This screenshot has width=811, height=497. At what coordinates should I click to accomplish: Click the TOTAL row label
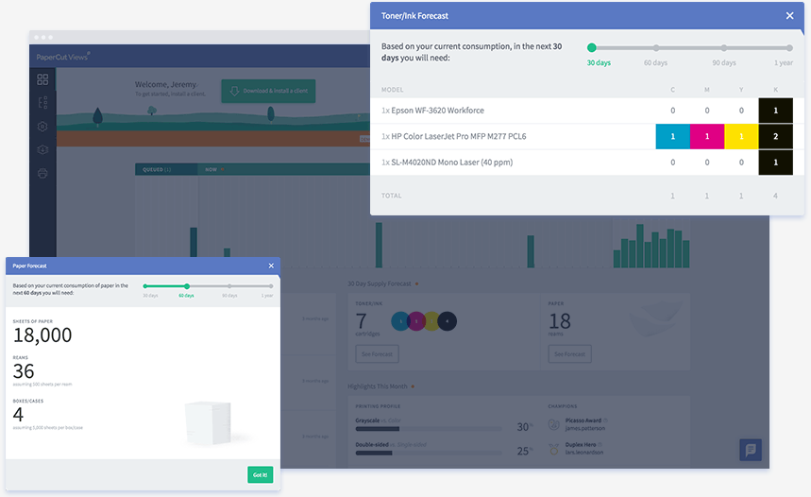point(391,196)
